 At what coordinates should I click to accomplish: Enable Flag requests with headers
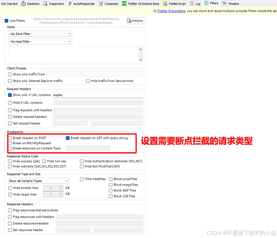[10, 110]
